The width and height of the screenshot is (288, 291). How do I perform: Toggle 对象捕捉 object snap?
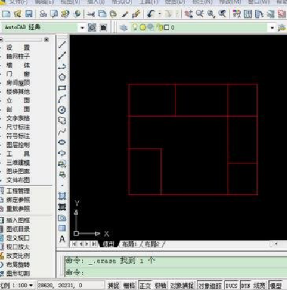pyautogui.click(x=182, y=286)
